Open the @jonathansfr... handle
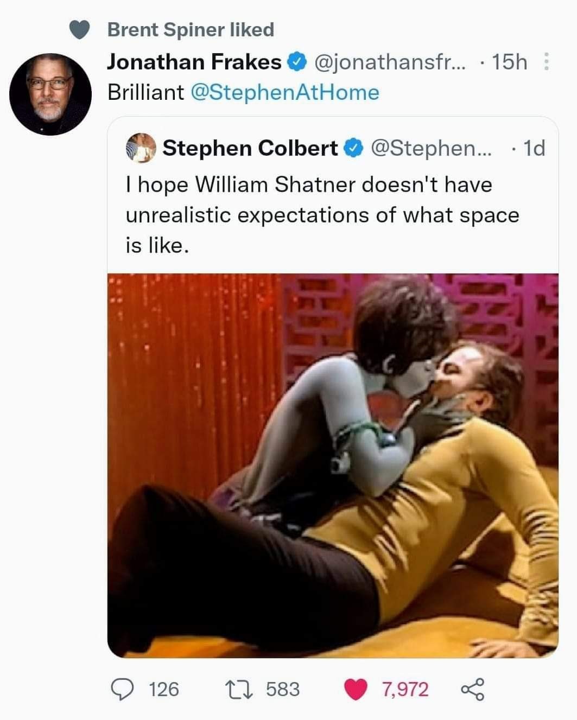The height and width of the screenshot is (720, 577). click(x=390, y=62)
